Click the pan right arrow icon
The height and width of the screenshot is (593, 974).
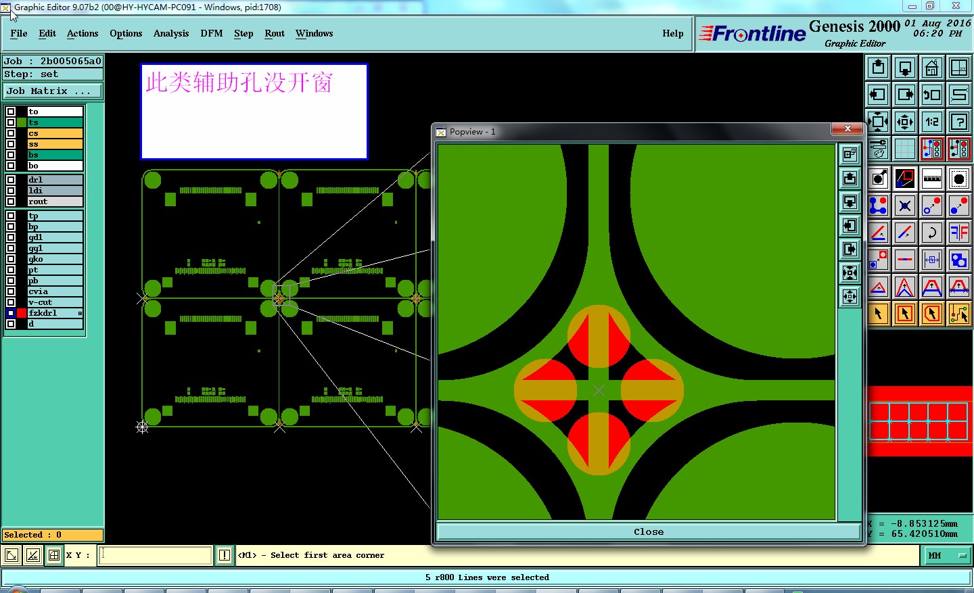point(905,95)
